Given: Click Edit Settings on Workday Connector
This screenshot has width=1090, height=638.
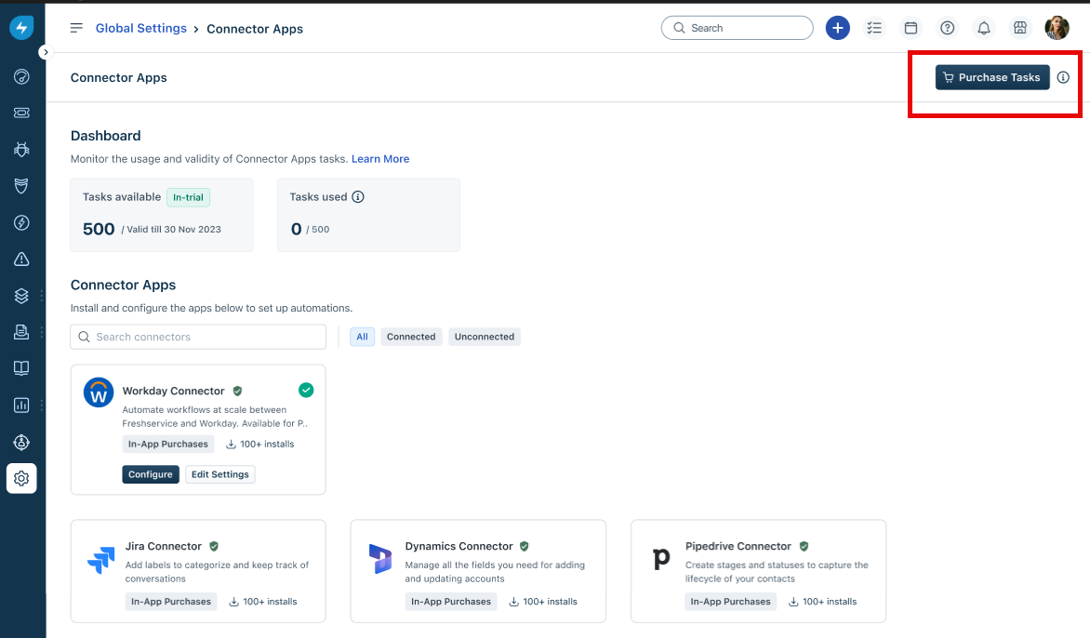Looking at the screenshot, I should coord(219,474).
